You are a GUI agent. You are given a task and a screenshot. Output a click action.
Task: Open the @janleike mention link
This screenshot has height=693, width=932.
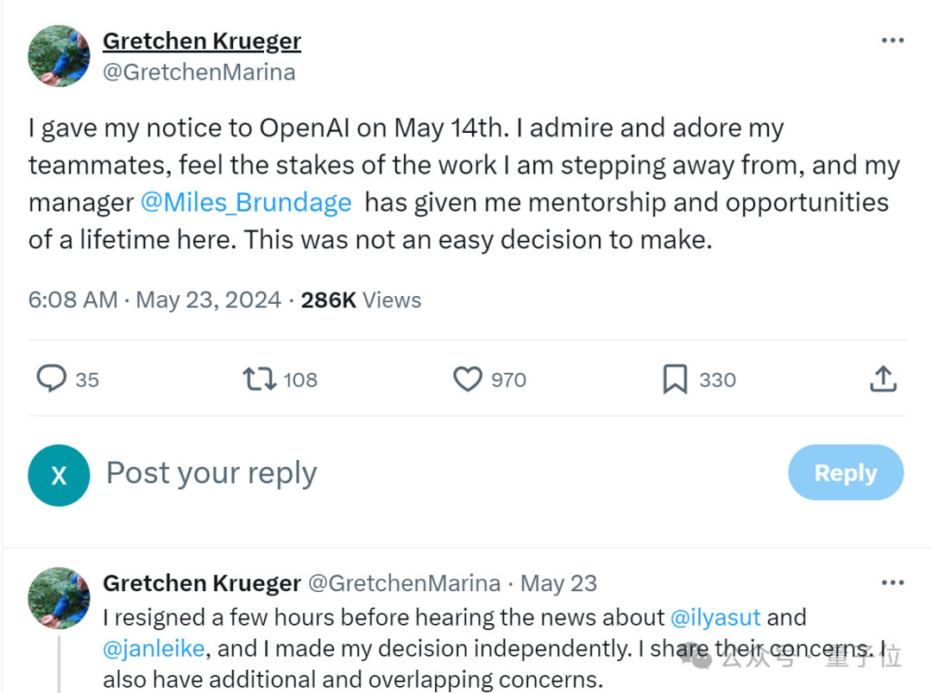click(155, 648)
